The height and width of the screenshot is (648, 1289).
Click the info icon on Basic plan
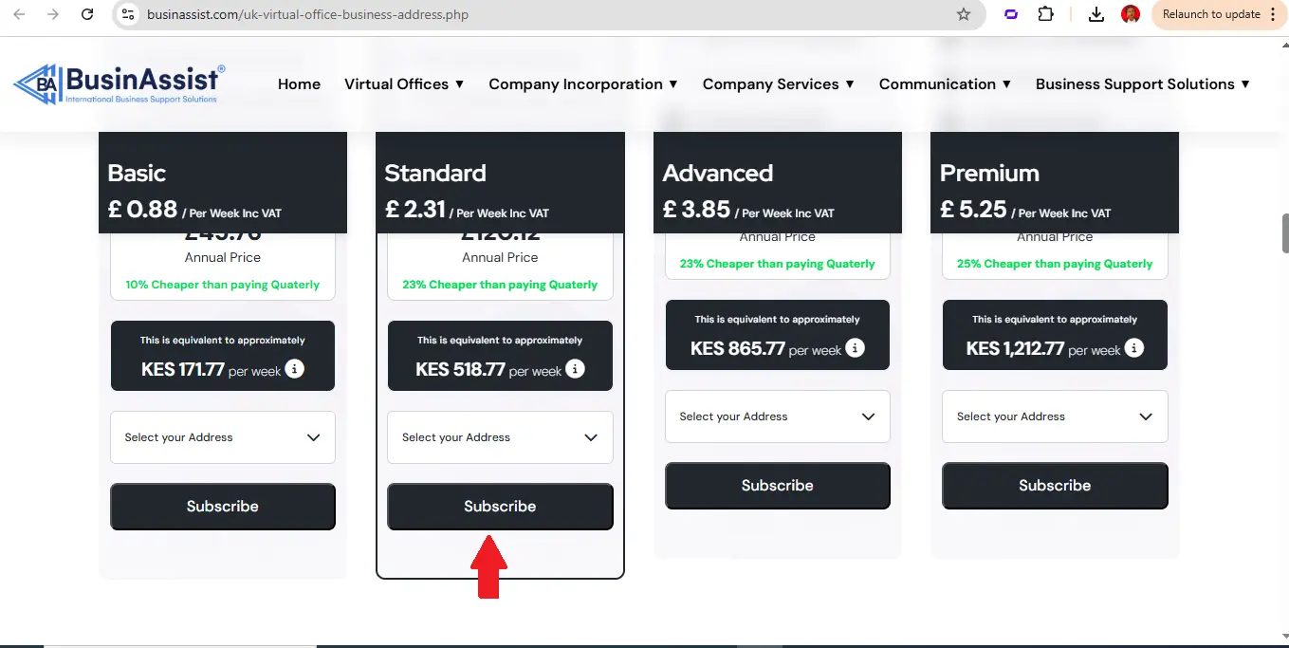[x=295, y=368]
